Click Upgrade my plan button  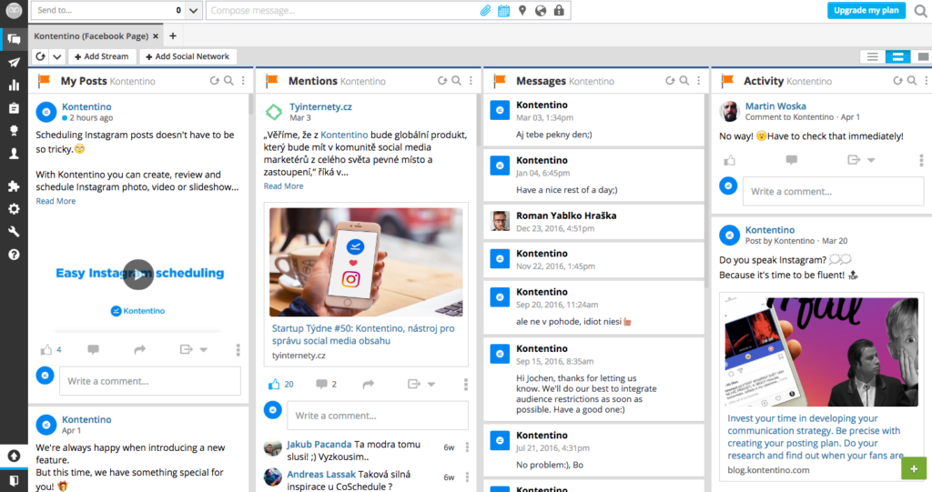[x=866, y=10]
